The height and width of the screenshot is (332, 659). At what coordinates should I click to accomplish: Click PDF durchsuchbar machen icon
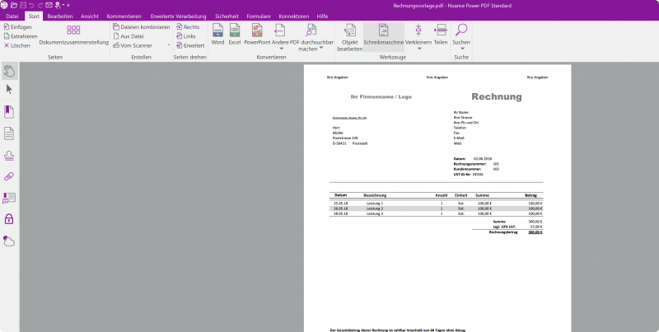[311, 30]
